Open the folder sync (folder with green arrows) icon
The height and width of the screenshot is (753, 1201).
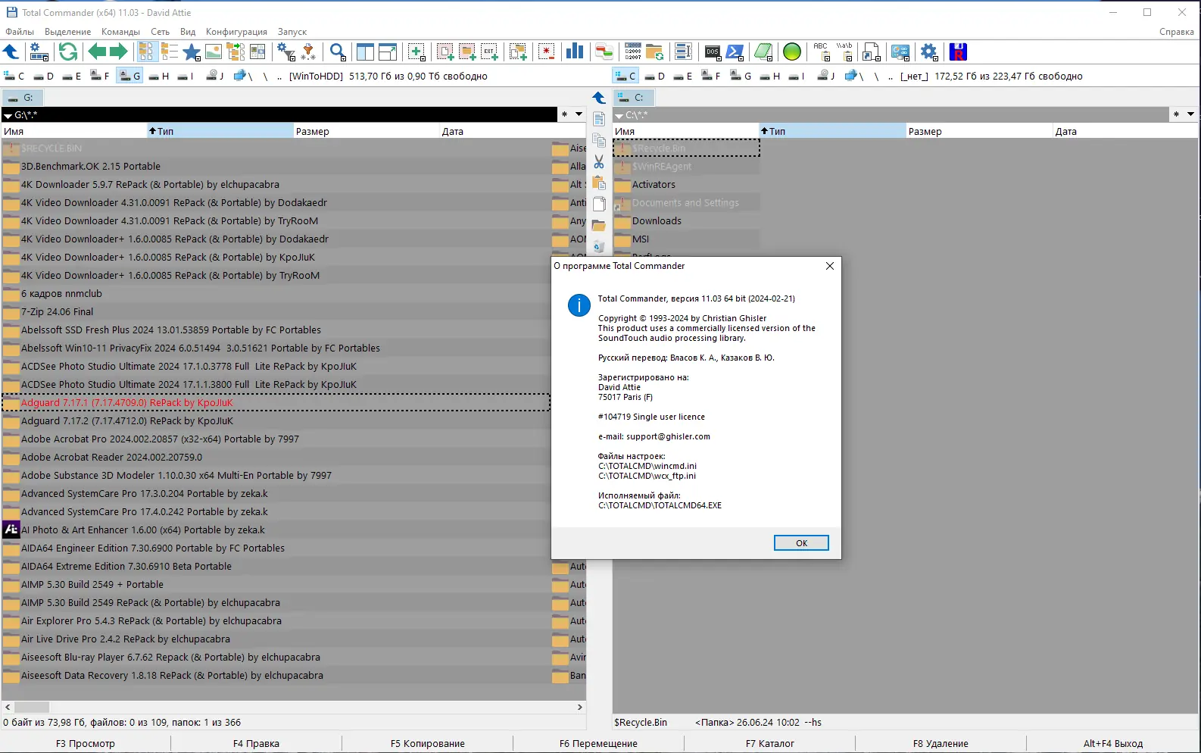point(654,52)
